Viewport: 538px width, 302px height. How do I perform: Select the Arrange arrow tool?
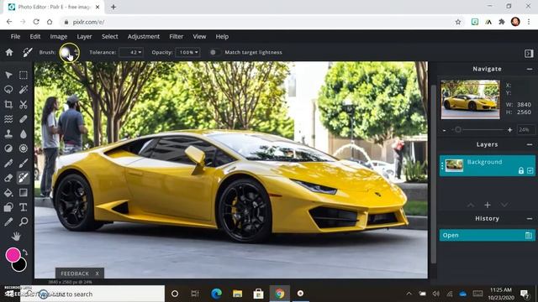coord(8,75)
